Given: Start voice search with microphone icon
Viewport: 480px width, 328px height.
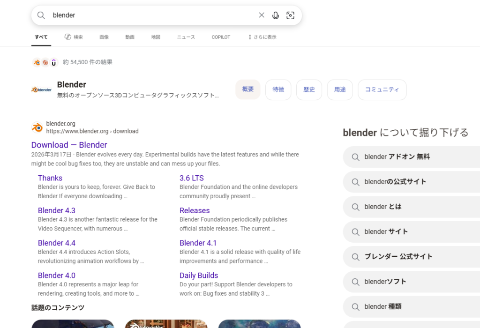Looking at the screenshot, I should click(276, 15).
